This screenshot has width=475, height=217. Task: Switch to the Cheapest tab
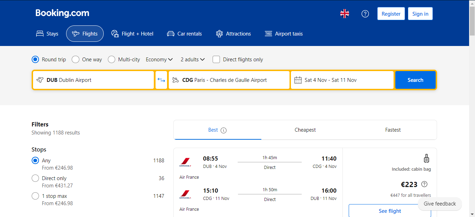point(305,130)
